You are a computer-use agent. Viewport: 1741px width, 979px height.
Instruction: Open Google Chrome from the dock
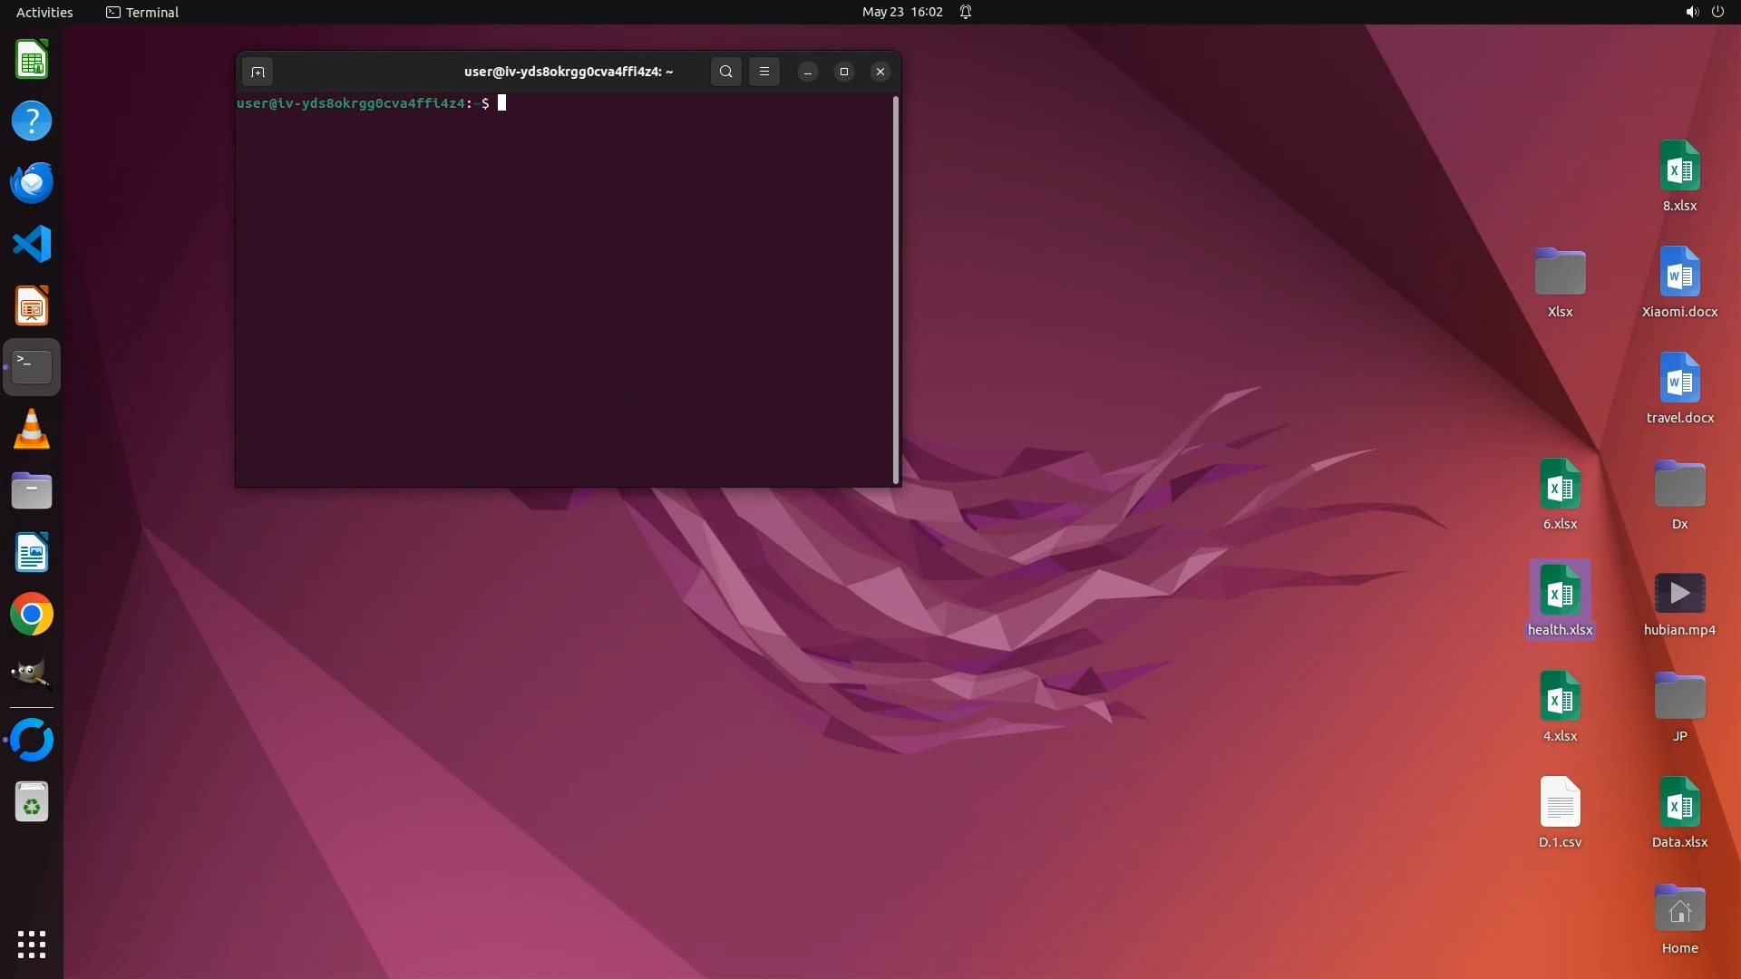(x=32, y=615)
